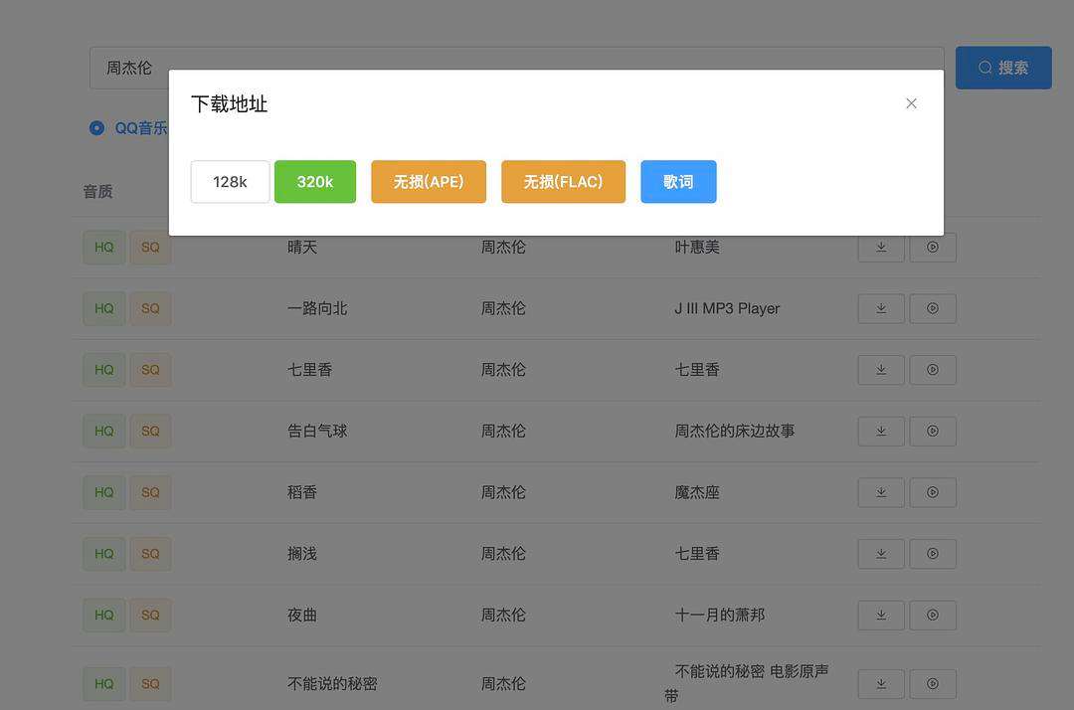Click the 下载地址 dialog title

click(229, 104)
